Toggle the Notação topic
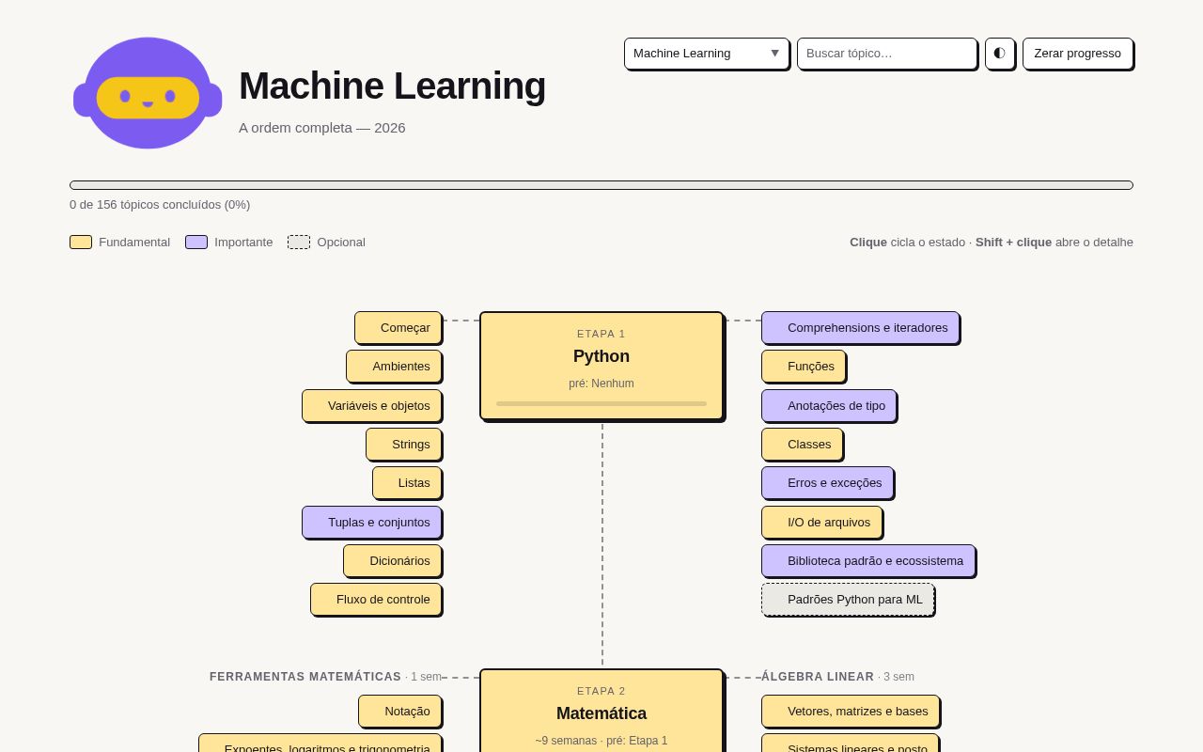 (x=399, y=711)
